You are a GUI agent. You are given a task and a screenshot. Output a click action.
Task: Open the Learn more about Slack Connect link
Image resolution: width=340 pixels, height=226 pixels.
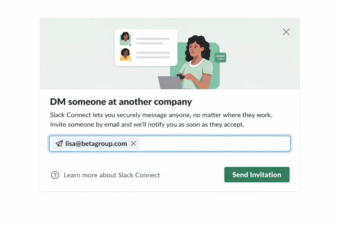pos(112,175)
